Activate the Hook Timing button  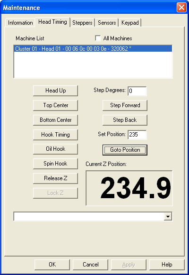[x=55, y=135]
